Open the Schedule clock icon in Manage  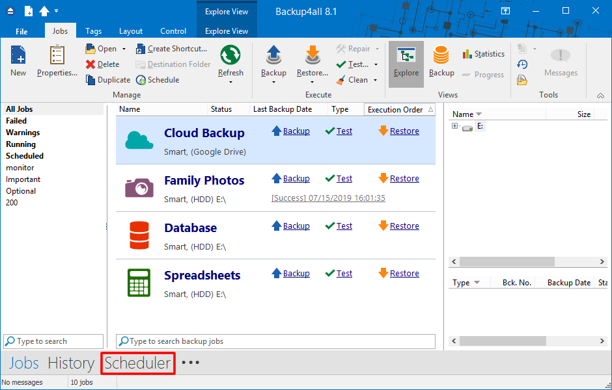(x=141, y=80)
